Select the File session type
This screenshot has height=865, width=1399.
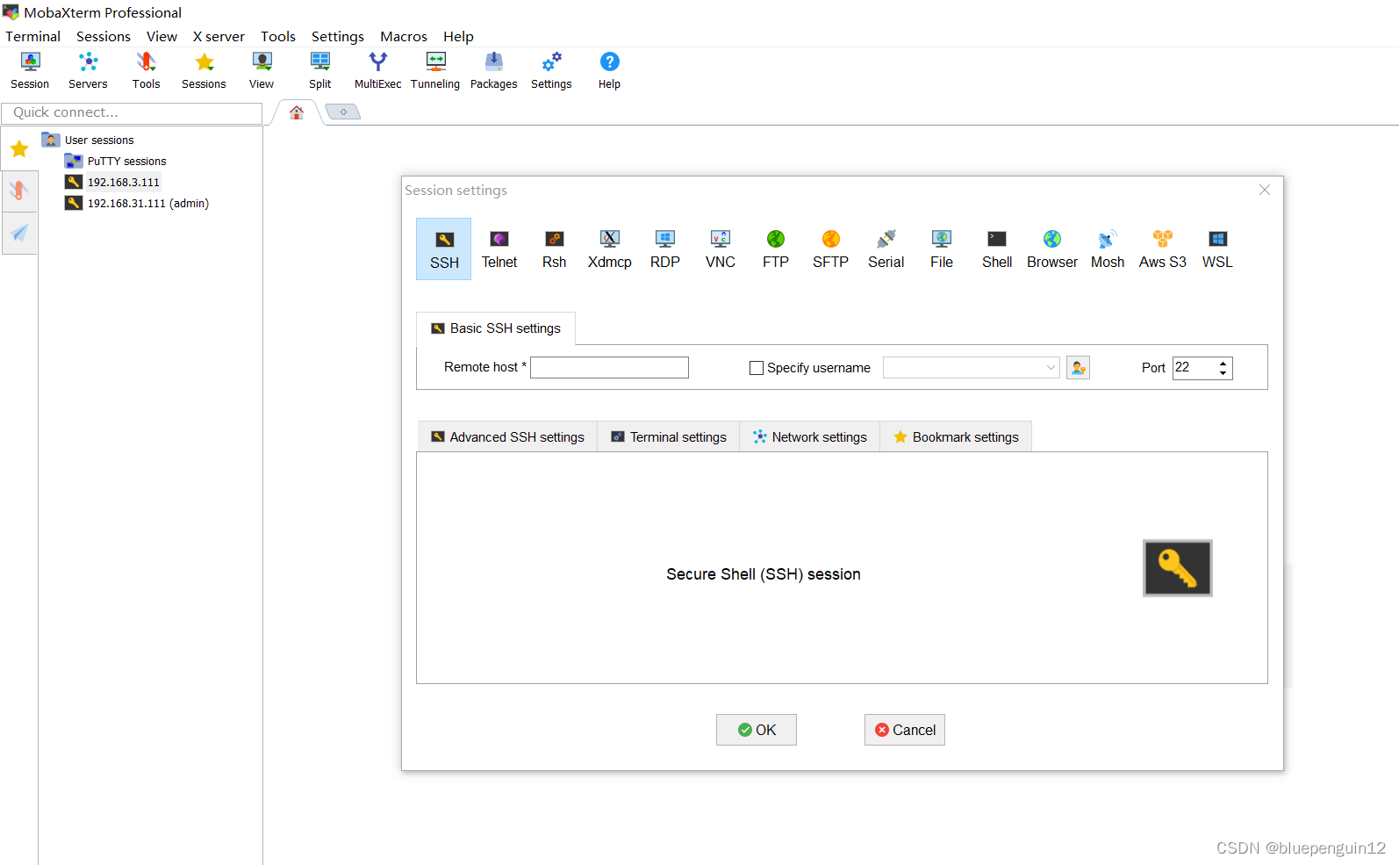[x=942, y=249]
